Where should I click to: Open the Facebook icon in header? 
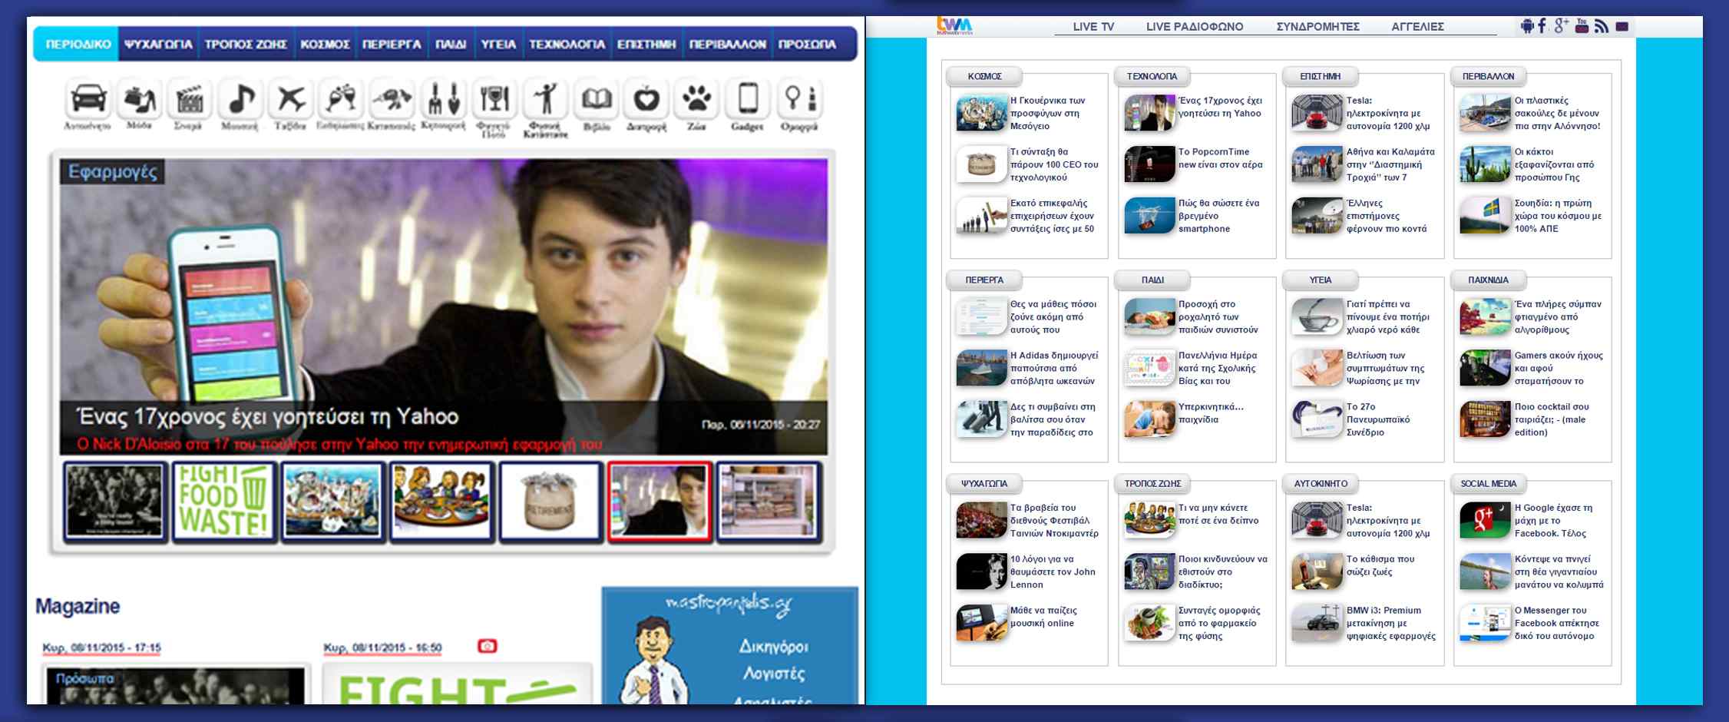1542,26
